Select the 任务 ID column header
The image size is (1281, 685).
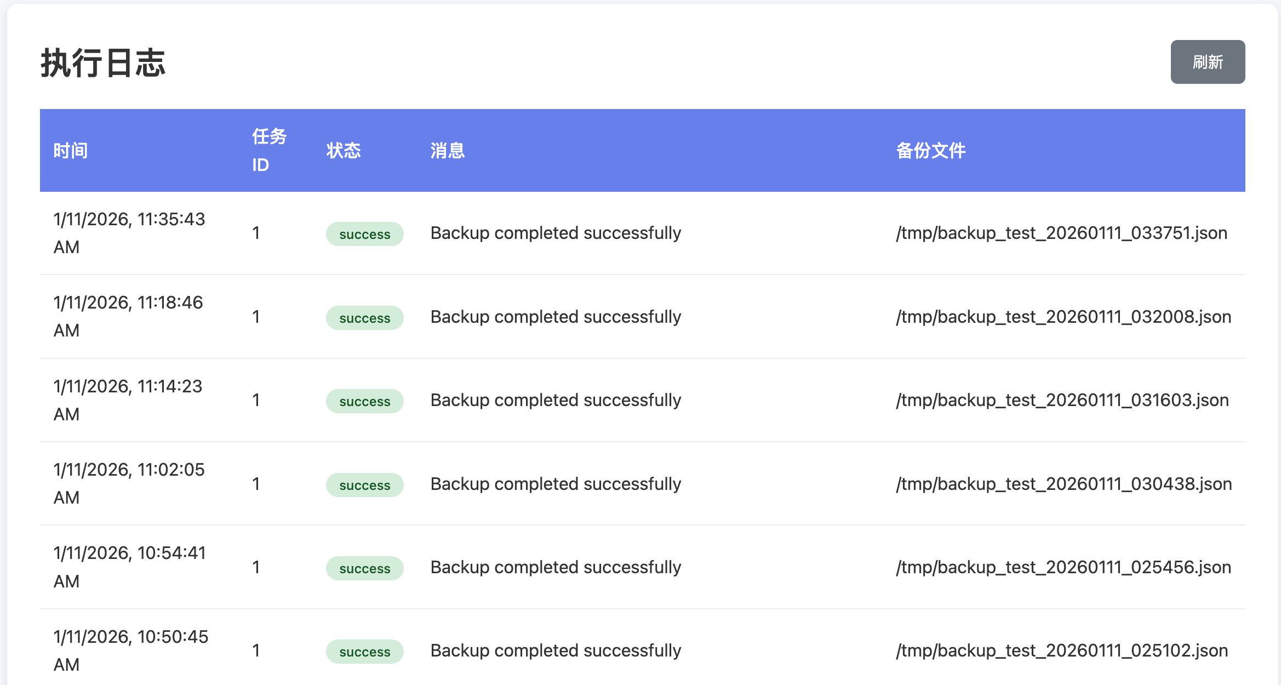point(269,151)
